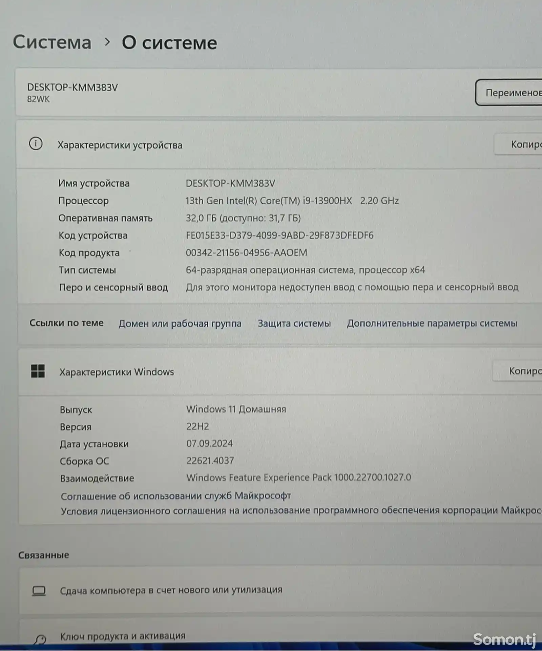
Task: Open Защита системы link
Action: coord(294,323)
